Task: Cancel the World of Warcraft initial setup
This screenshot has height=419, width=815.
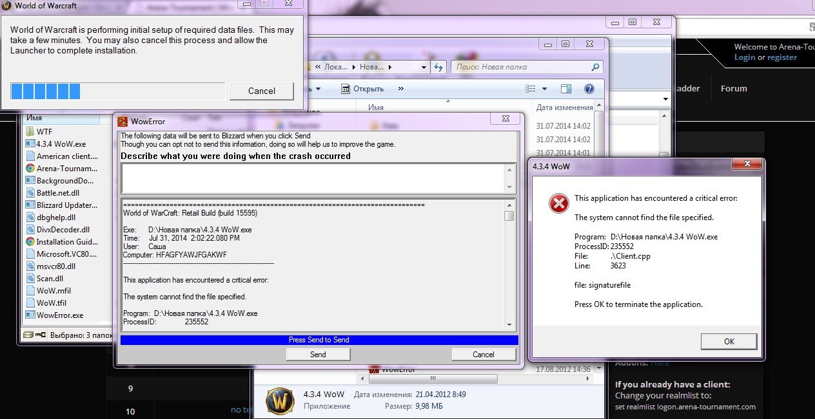Action: pyautogui.click(x=262, y=91)
